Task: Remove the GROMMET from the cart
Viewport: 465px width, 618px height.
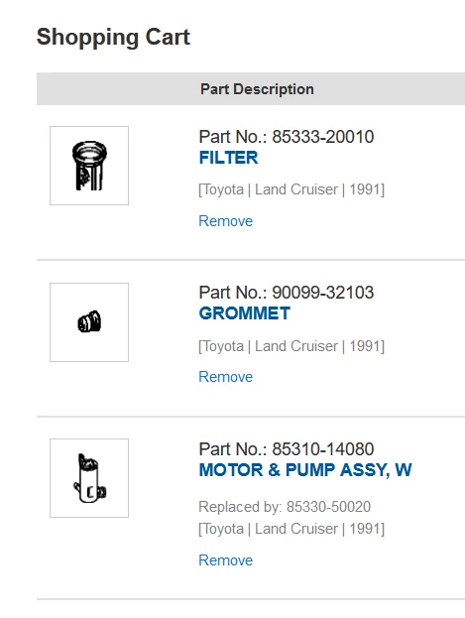Action: click(x=226, y=377)
